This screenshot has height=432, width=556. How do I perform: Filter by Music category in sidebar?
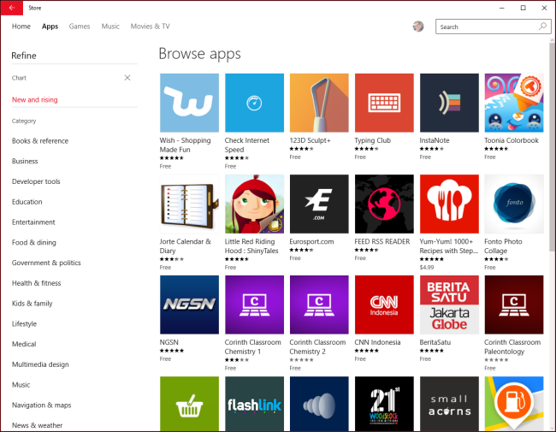point(21,385)
